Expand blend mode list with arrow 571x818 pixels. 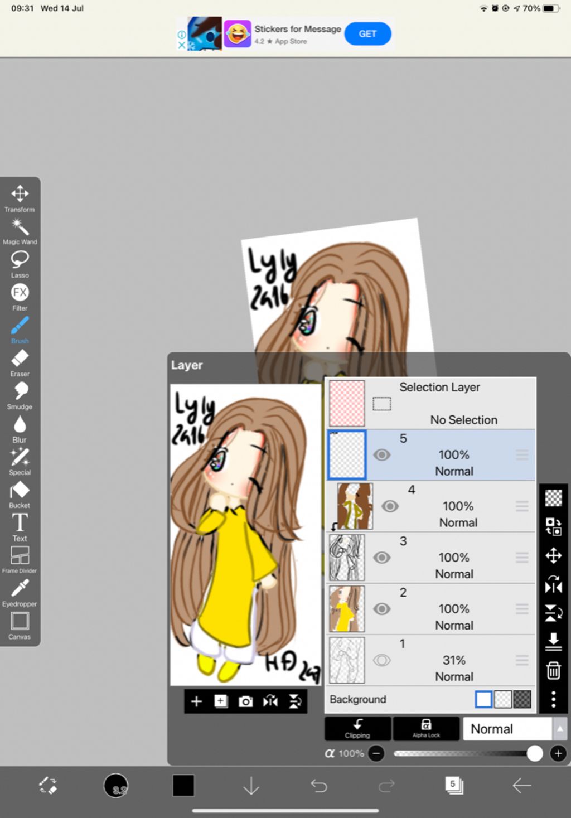coord(560,729)
